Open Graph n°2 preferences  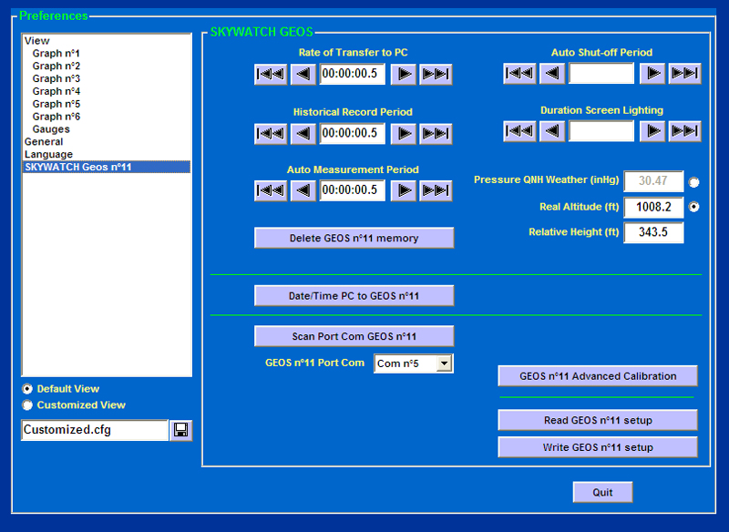pyautogui.click(x=56, y=66)
